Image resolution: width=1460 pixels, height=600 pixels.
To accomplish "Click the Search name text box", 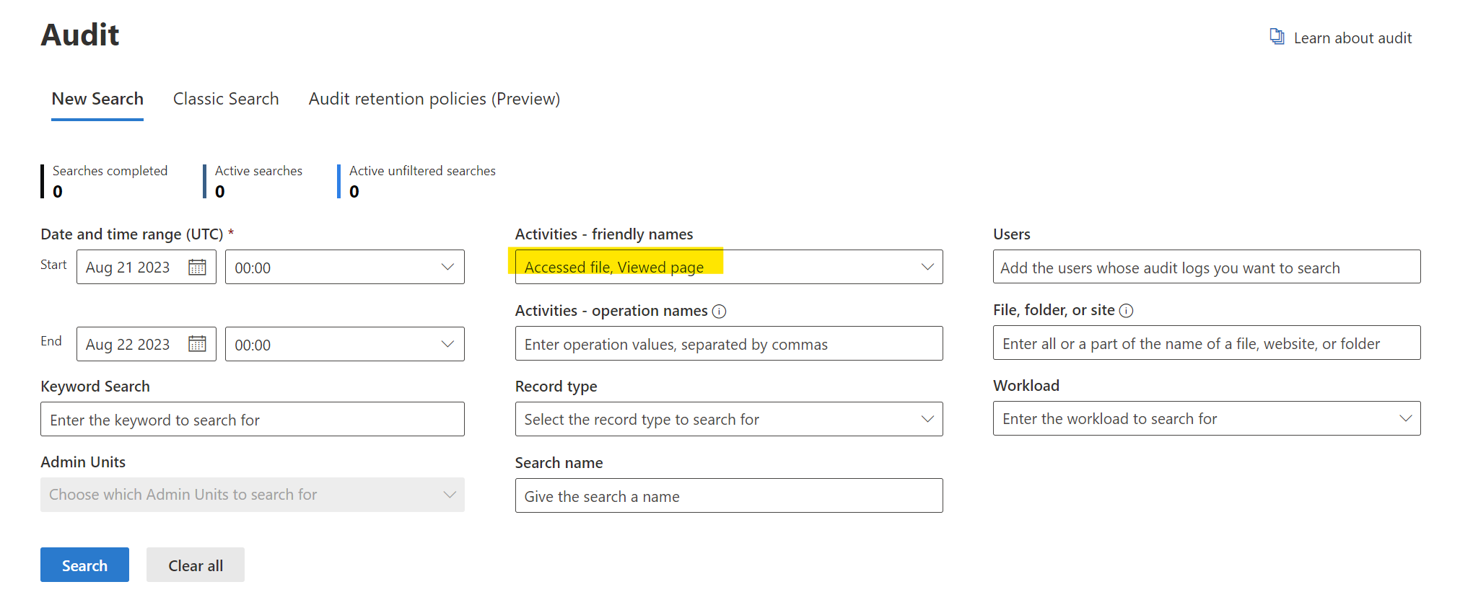I will (x=728, y=496).
